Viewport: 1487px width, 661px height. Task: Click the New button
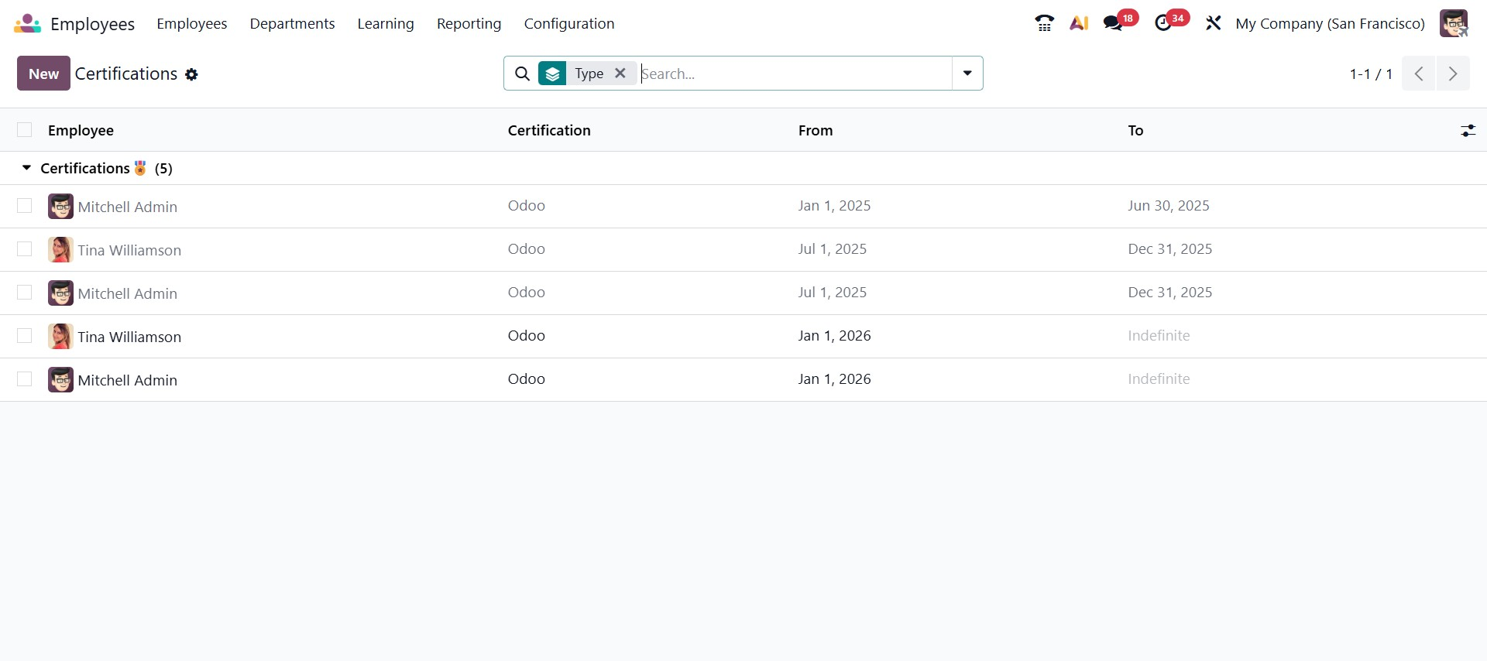(x=43, y=74)
